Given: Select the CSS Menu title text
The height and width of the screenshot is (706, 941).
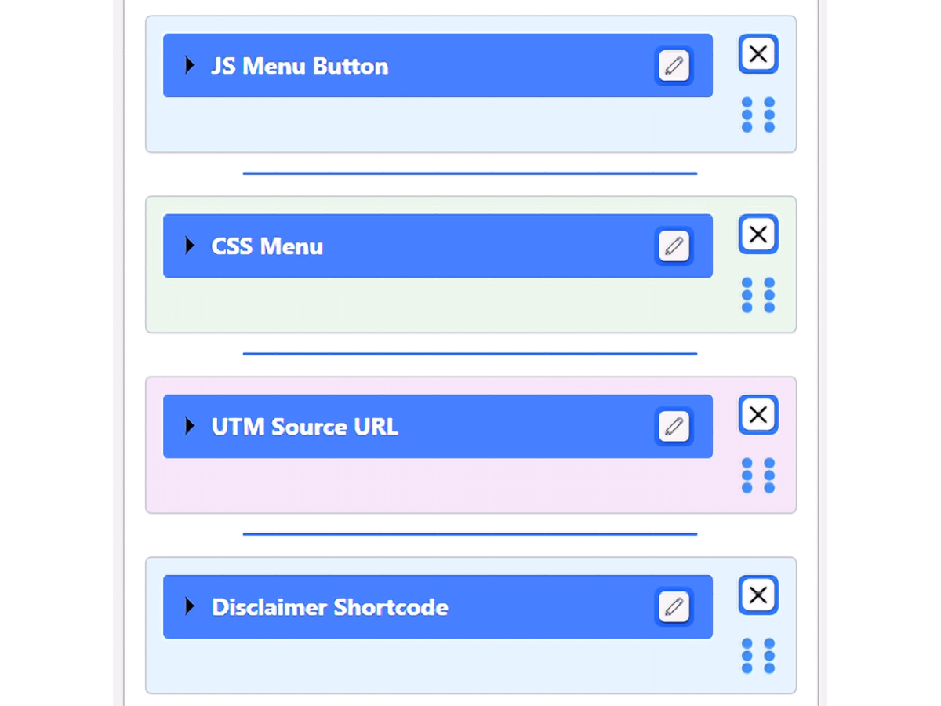Looking at the screenshot, I should 267,246.
